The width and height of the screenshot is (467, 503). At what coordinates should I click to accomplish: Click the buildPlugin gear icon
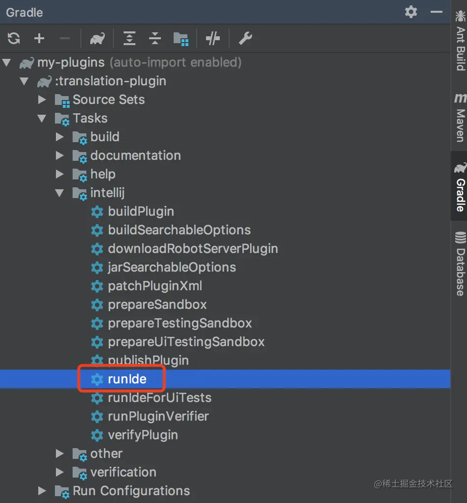pos(97,212)
